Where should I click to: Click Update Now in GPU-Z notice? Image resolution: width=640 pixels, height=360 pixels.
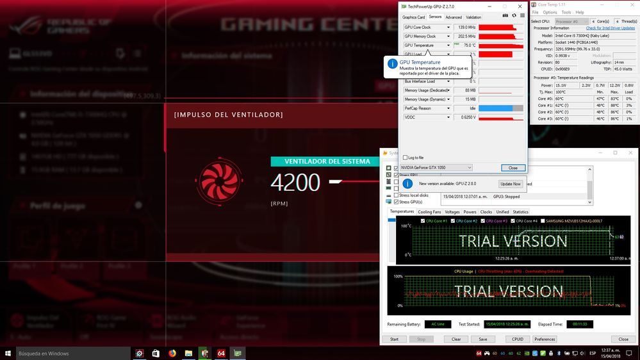[x=511, y=184]
